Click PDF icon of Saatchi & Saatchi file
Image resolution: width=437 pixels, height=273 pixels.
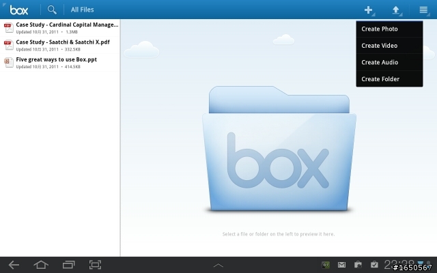point(9,45)
